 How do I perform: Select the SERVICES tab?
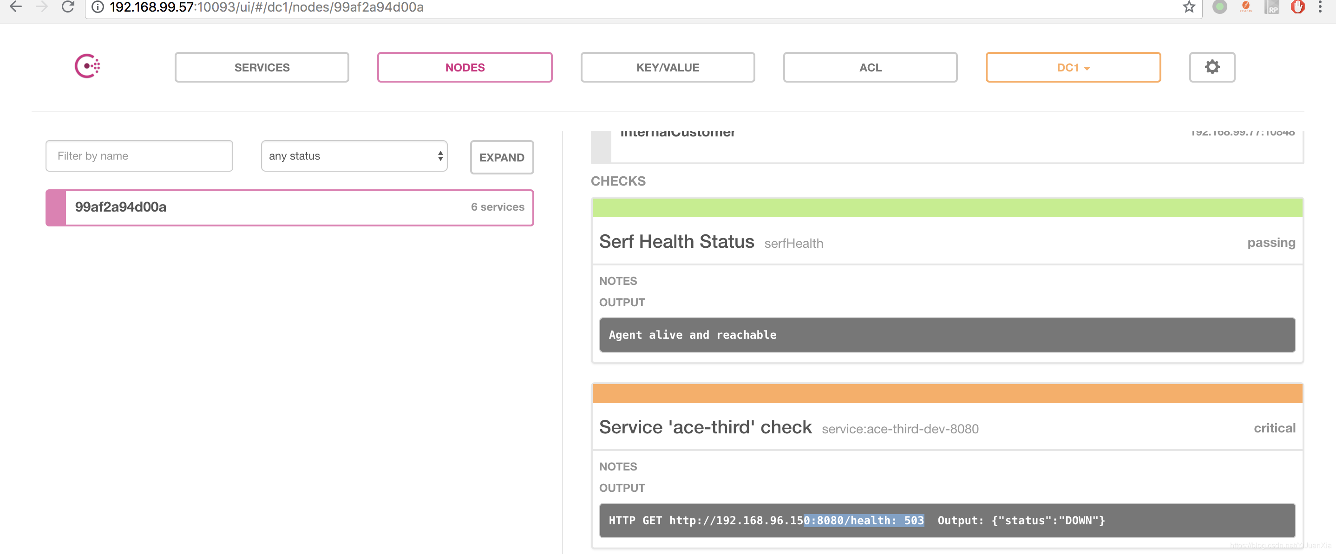tap(262, 67)
